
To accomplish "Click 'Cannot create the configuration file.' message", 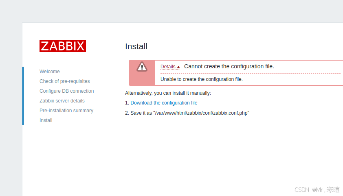I will click(x=229, y=66).
